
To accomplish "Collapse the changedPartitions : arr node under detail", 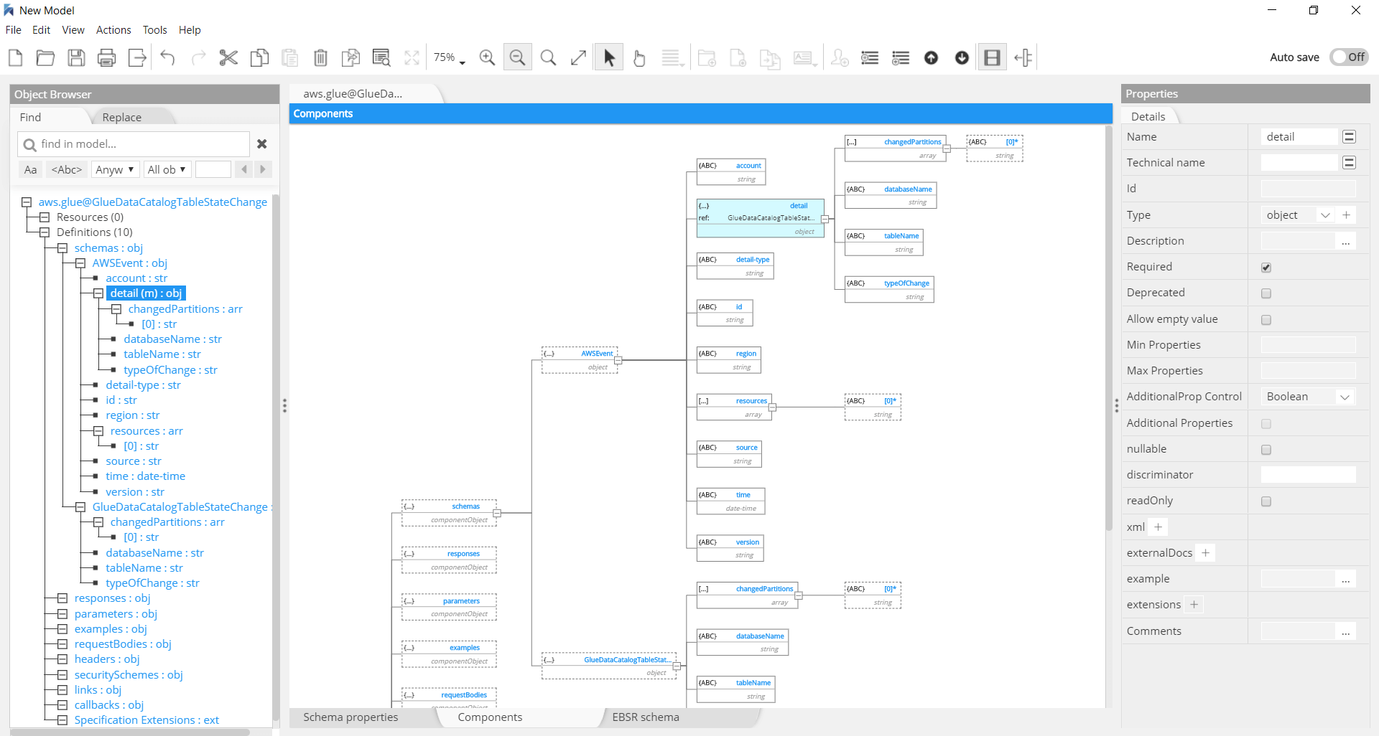I will tap(116, 309).
